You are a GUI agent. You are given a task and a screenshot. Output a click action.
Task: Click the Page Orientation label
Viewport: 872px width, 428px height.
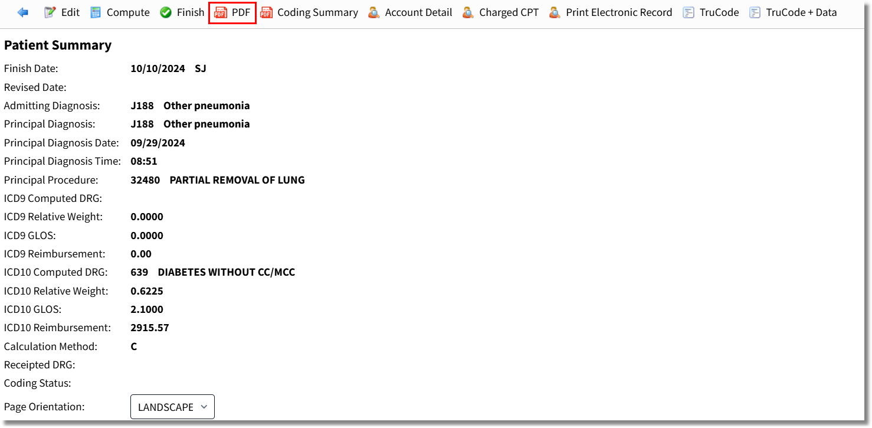44,407
